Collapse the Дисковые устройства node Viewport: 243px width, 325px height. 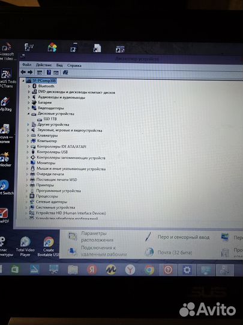coord(29,114)
